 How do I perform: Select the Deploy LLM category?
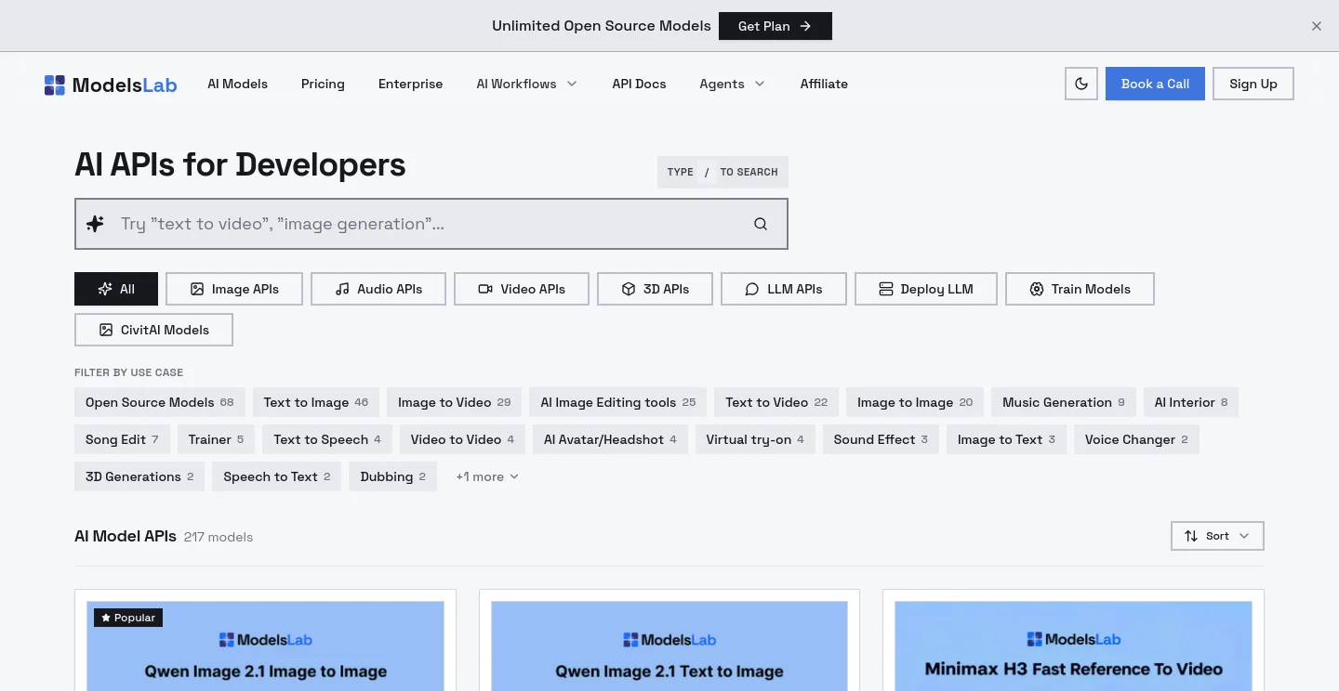(926, 289)
